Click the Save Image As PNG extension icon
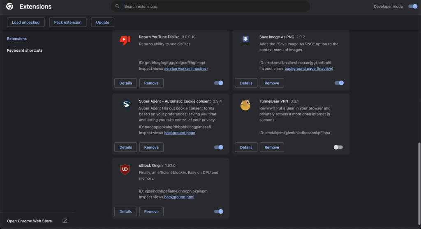Screen dimensions: 421x229 pyautogui.click(x=245, y=41)
